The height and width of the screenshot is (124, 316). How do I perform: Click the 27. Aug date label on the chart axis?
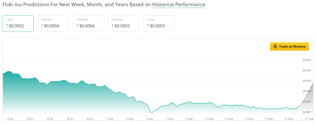(x=310, y=119)
